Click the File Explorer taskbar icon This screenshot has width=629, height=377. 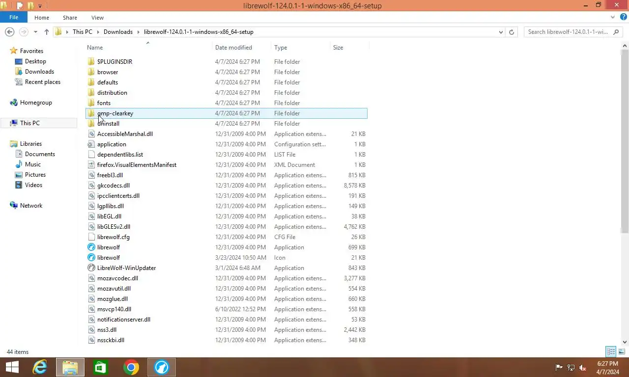coord(70,367)
